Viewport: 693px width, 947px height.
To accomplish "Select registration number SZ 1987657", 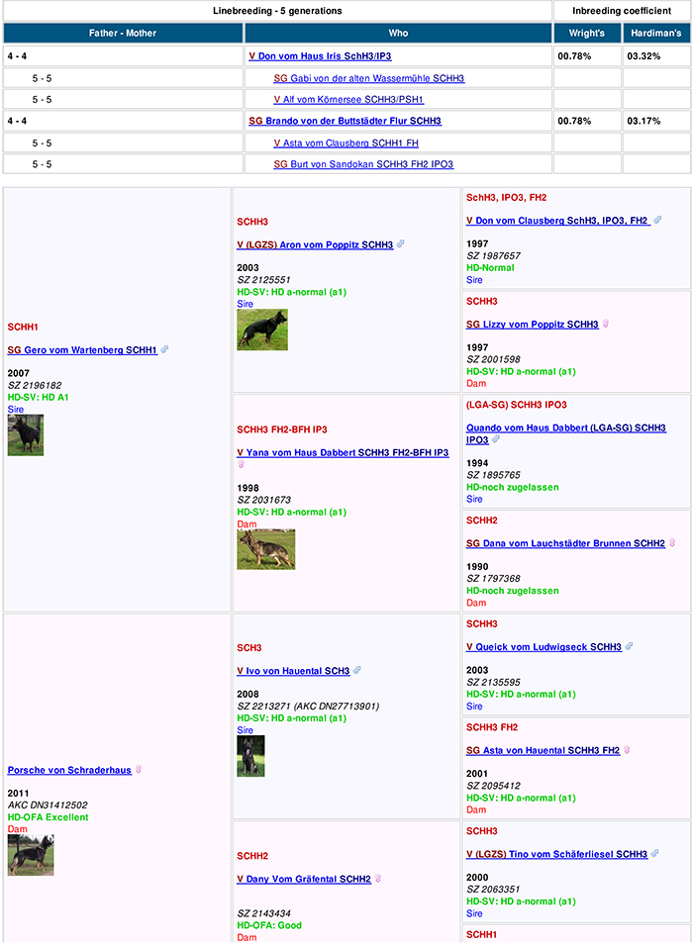I will point(494,256).
